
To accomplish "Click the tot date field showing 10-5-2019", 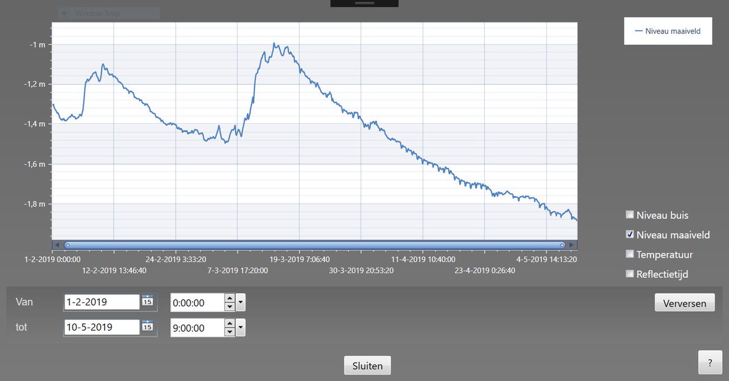I will (x=102, y=327).
